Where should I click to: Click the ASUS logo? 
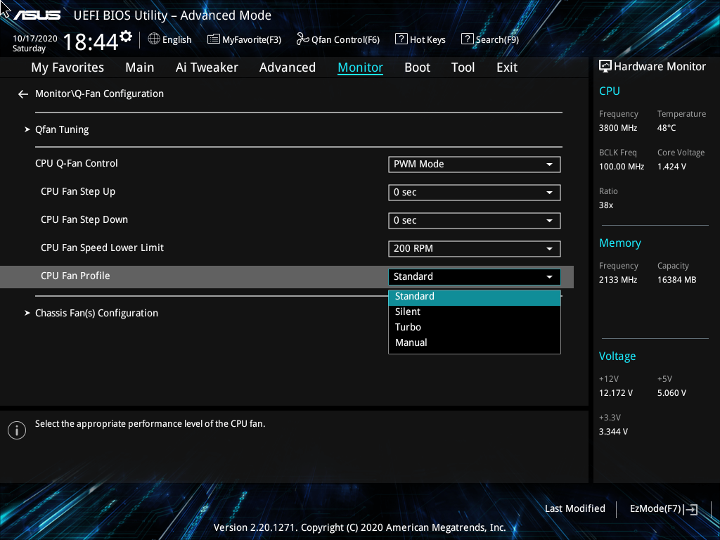click(37, 15)
